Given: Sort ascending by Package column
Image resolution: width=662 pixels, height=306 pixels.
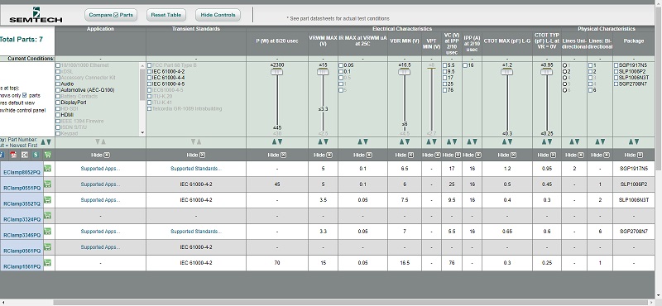Looking at the screenshot, I should click(x=631, y=141).
